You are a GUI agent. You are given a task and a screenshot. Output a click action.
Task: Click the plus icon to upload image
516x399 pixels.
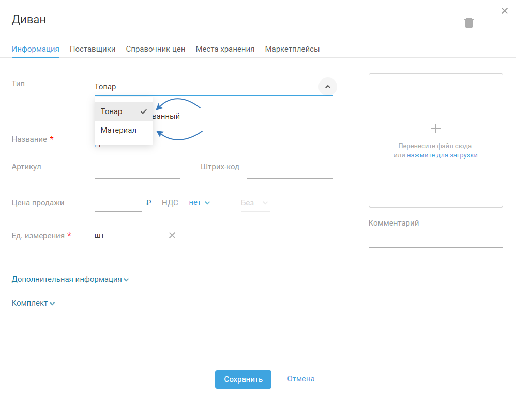pyautogui.click(x=435, y=129)
